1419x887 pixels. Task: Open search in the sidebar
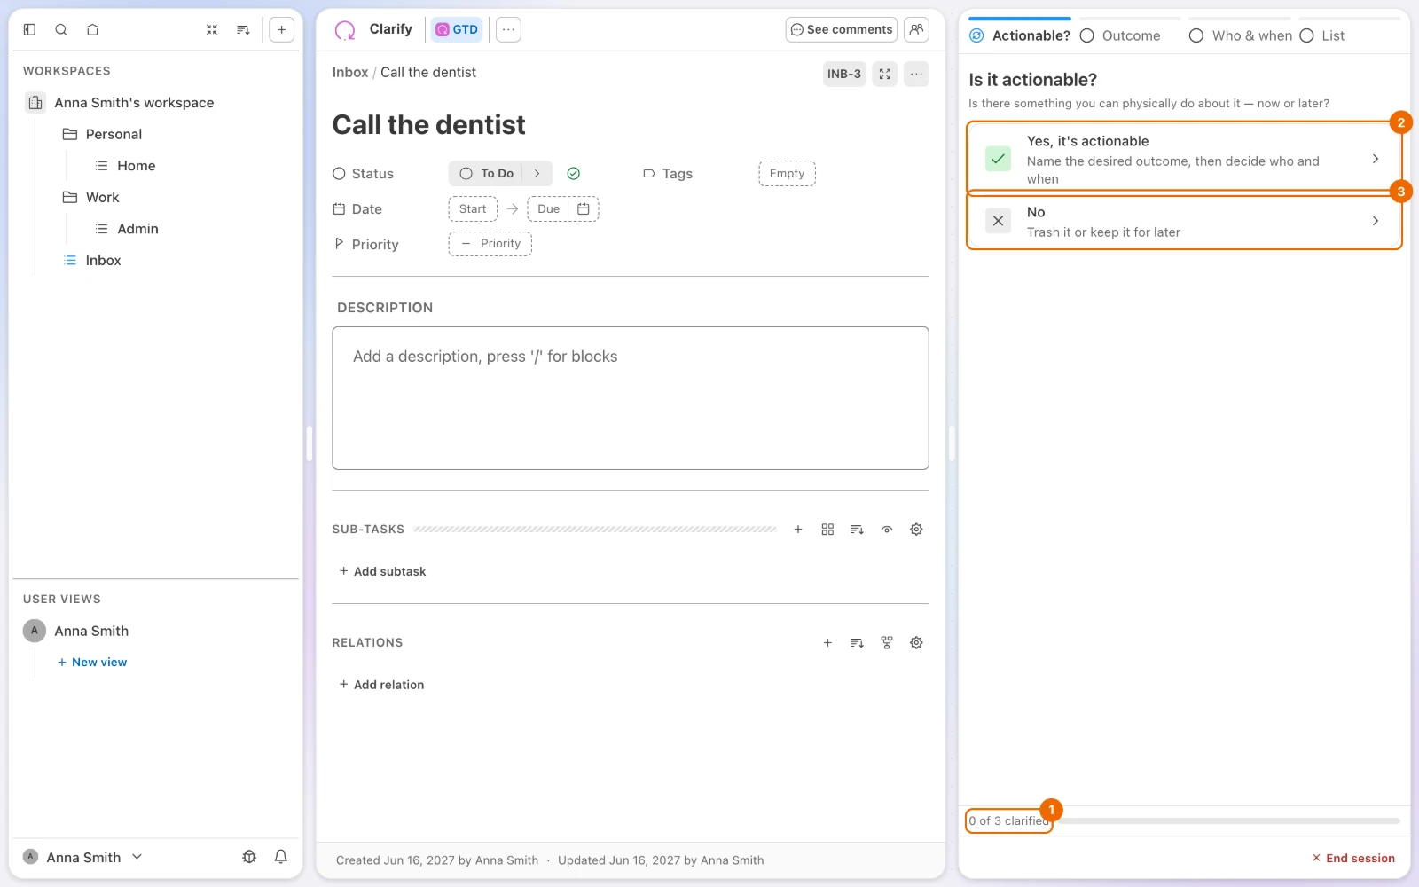point(61,29)
